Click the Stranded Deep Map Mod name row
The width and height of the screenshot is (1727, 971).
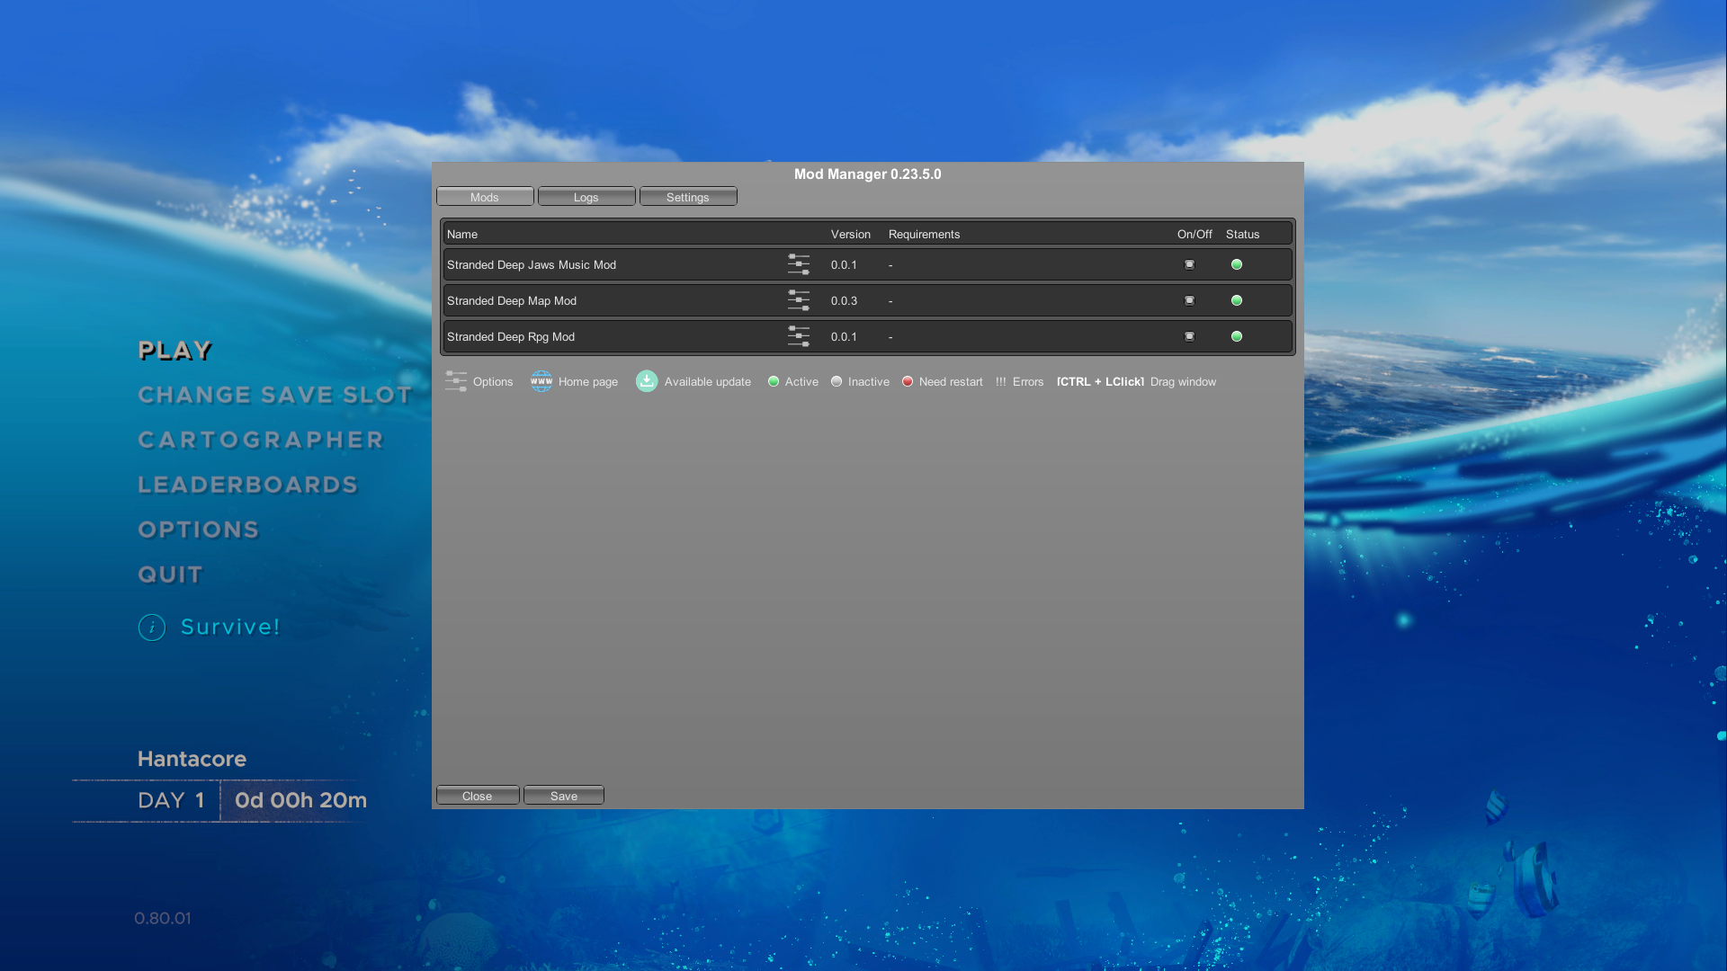click(x=512, y=301)
